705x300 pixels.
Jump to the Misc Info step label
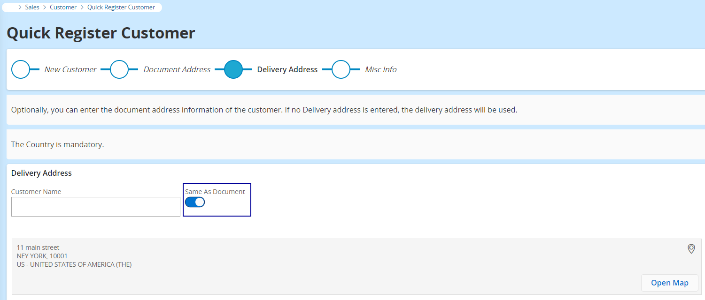(380, 69)
